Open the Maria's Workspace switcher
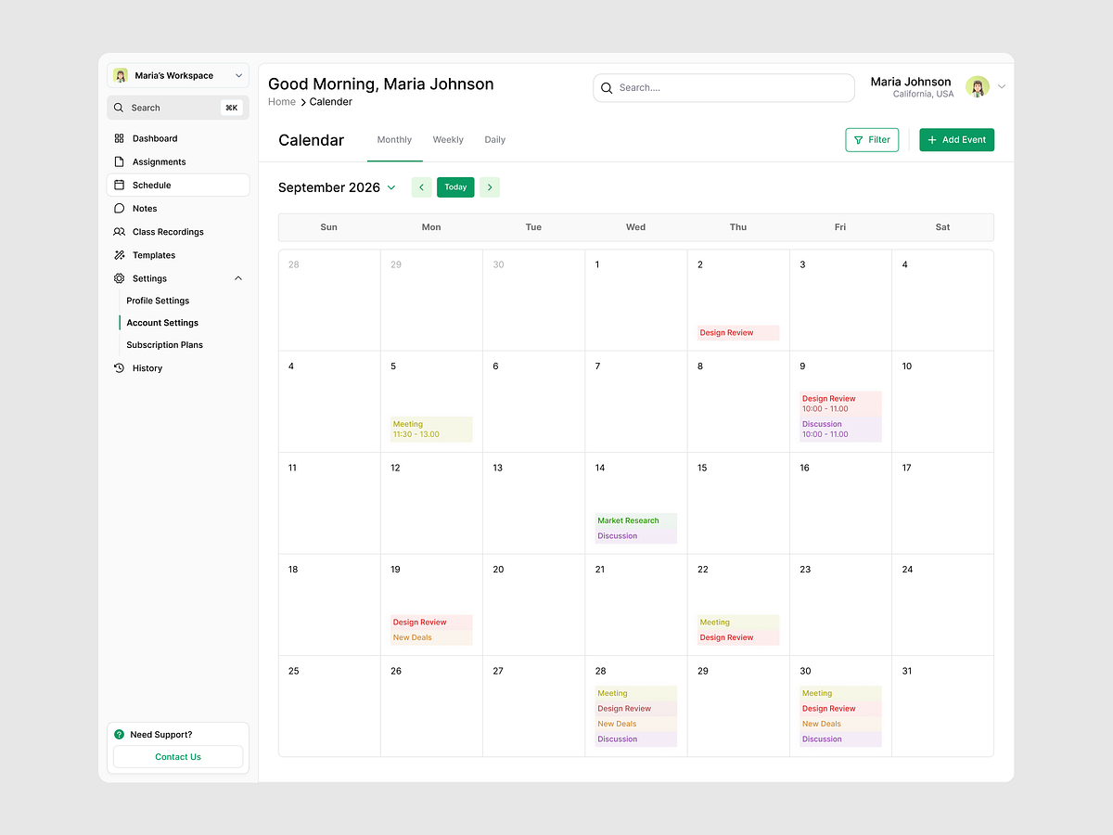This screenshot has width=1113, height=835. 176,75
